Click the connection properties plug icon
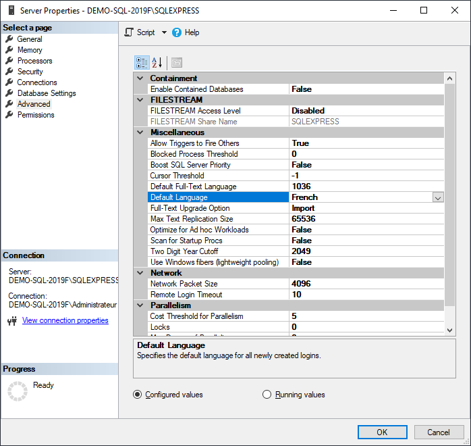The width and height of the screenshot is (471, 446). click(12, 321)
